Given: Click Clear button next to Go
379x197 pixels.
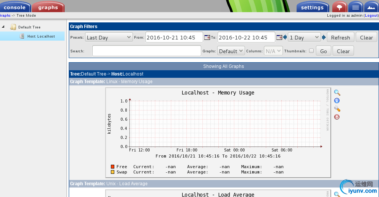Looking at the screenshot, I should point(343,51).
